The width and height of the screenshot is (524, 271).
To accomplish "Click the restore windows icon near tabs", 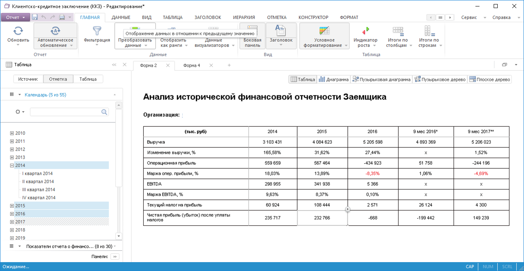I will 505,65.
